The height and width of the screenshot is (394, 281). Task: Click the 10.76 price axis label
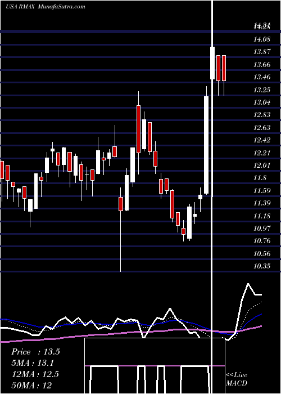(x=262, y=241)
